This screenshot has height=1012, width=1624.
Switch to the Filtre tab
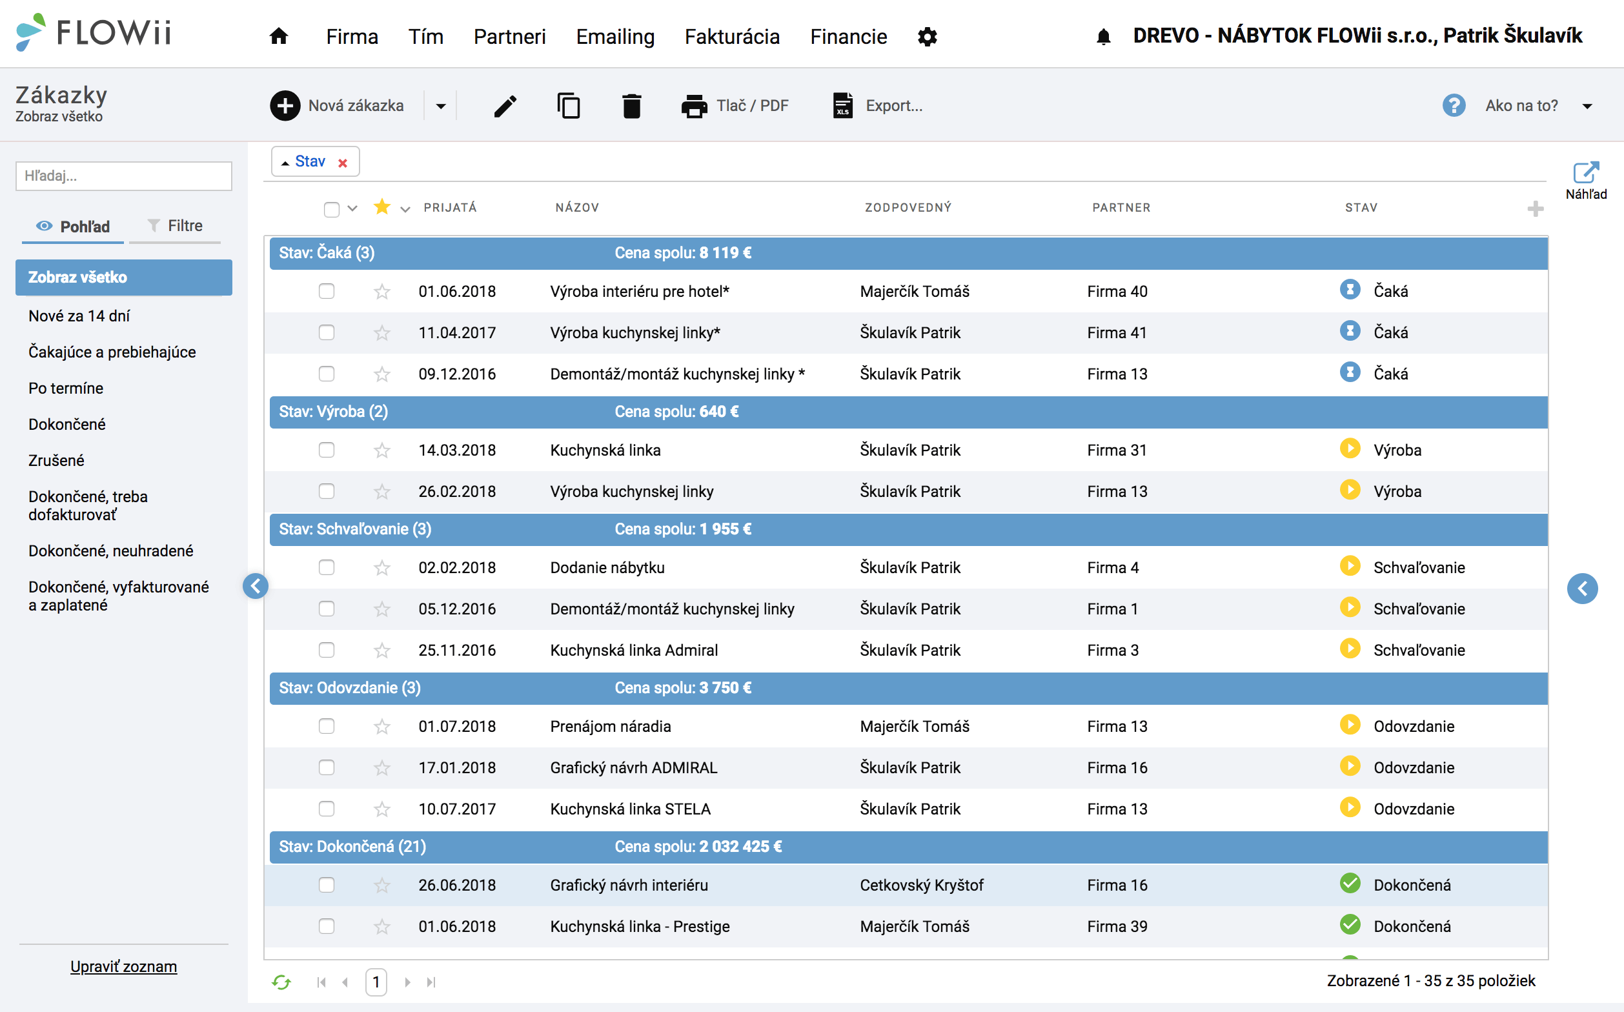(175, 227)
